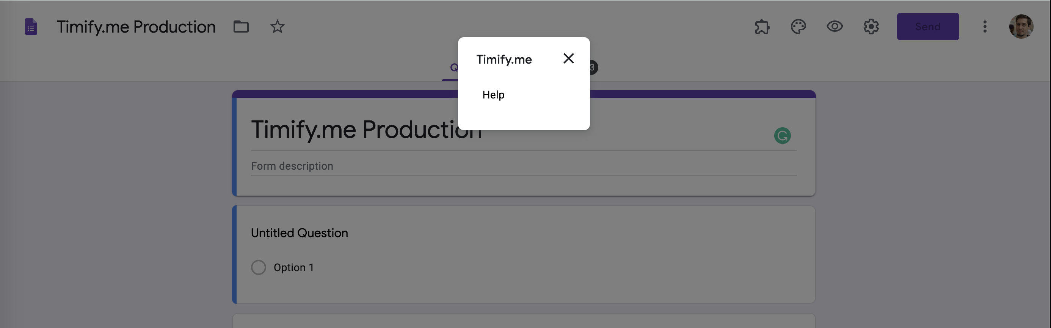Screen dimensions: 1051x328
Task: Star the Timify.me Production form
Action: point(278,27)
